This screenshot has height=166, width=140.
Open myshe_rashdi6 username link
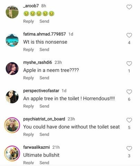click(x=38, y=62)
